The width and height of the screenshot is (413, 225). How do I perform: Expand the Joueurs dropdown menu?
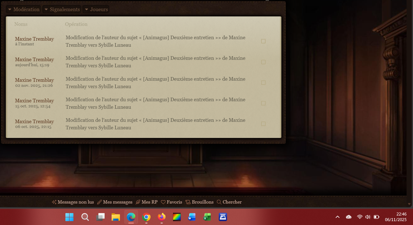[x=96, y=9]
